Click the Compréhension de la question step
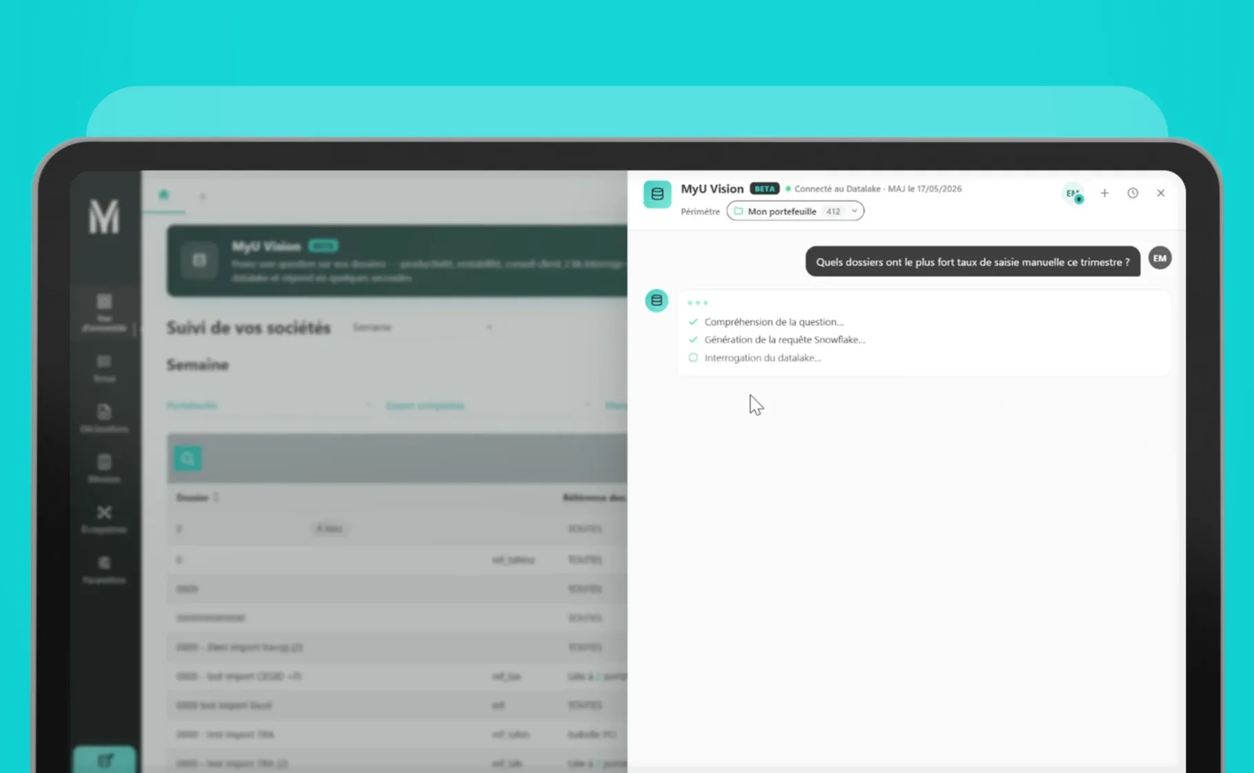The image size is (1254, 773). [x=774, y=321]
